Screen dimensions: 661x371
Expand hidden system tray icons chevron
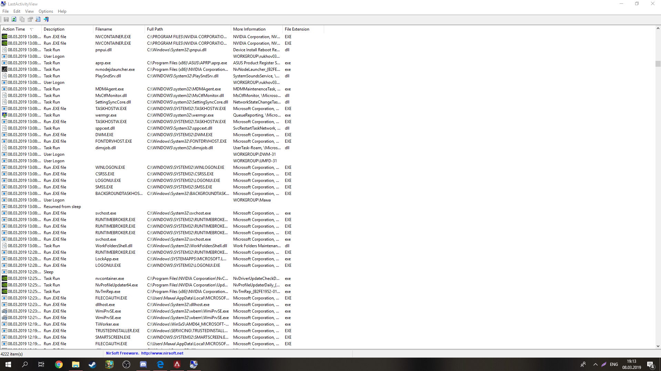(595, 364)
